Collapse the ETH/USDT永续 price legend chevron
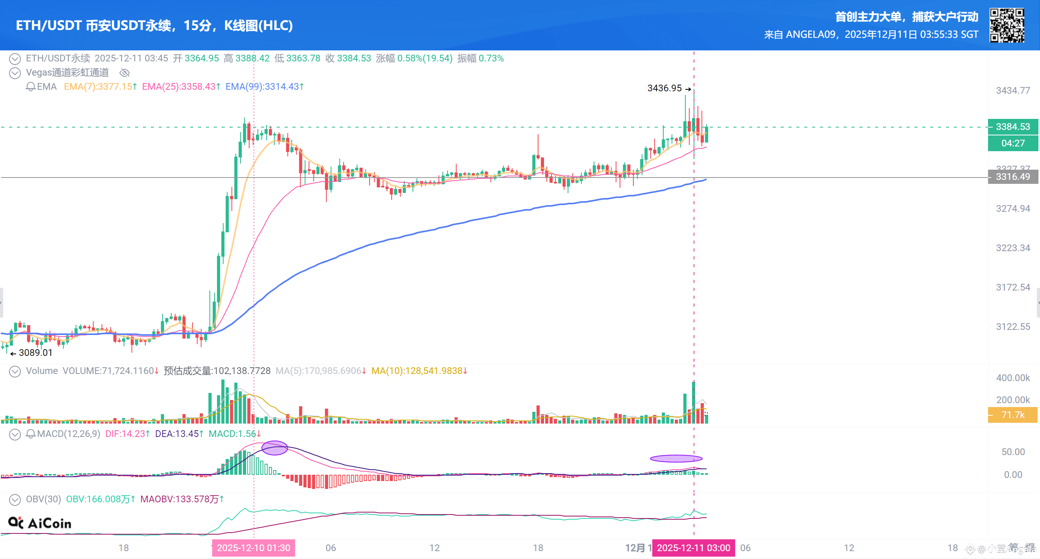This screenshot has width=1040, height=559. (15, 59)
